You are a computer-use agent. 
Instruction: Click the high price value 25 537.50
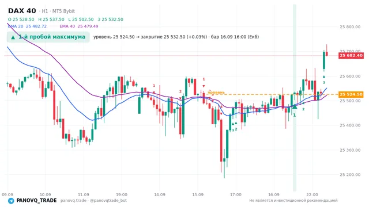(x=54, y=19)
